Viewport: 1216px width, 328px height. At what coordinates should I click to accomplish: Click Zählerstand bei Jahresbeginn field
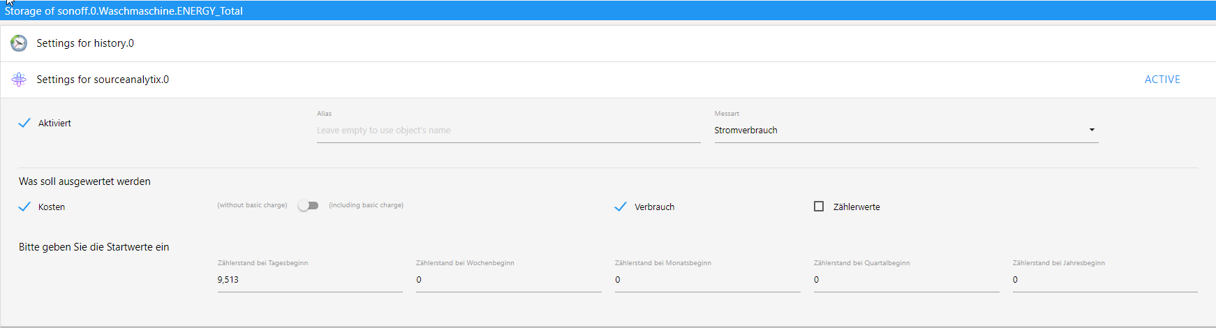pos(1105,280)
